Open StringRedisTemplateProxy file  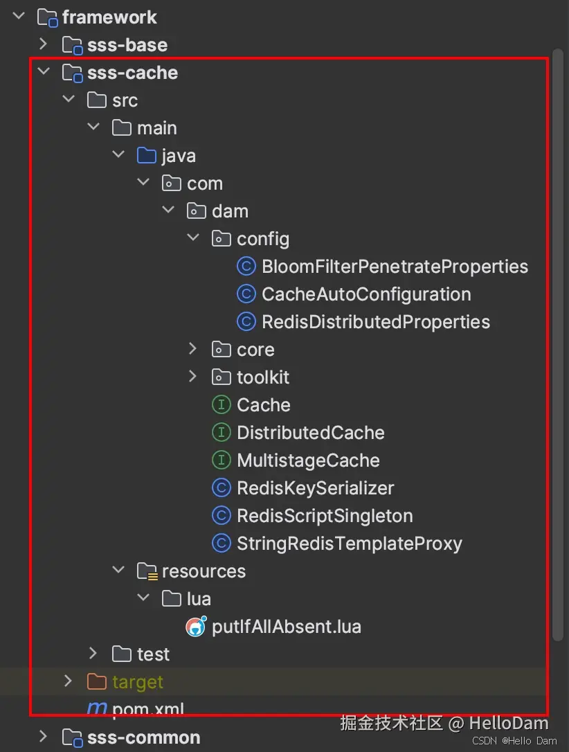coord(350,544)
